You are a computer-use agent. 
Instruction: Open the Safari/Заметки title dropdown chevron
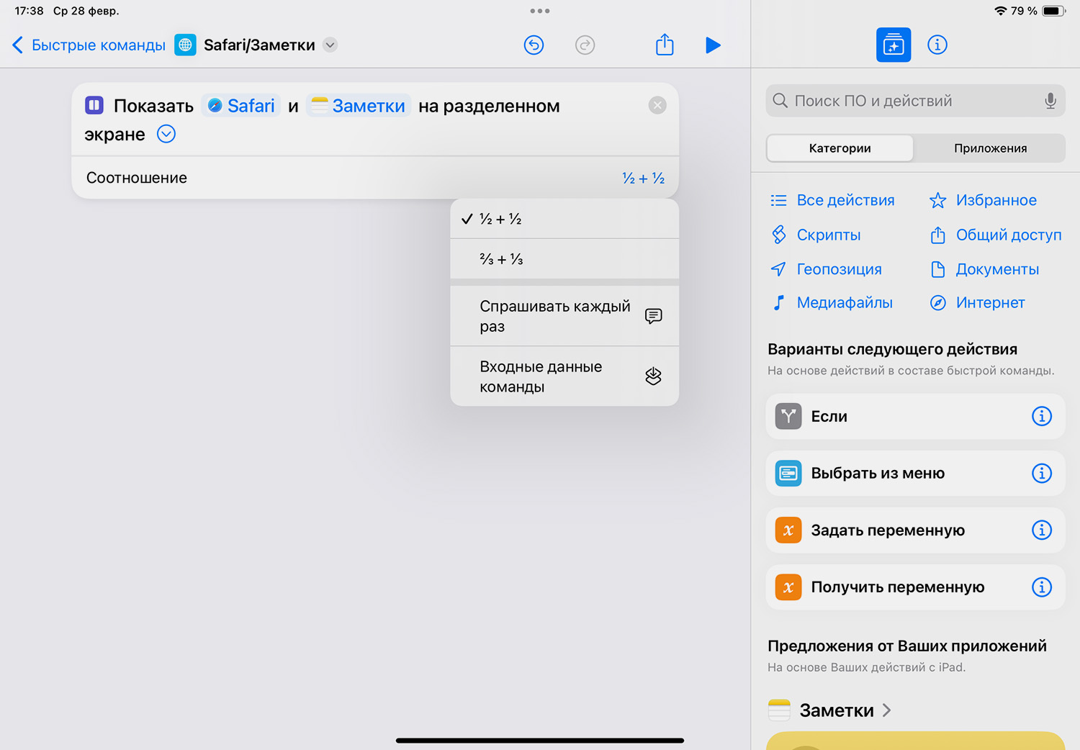[330, 45]
